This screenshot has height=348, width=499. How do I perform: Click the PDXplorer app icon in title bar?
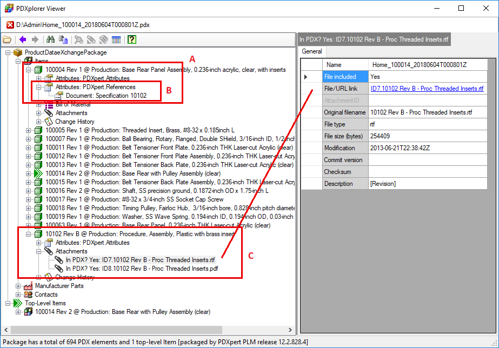tap(9, 8)
